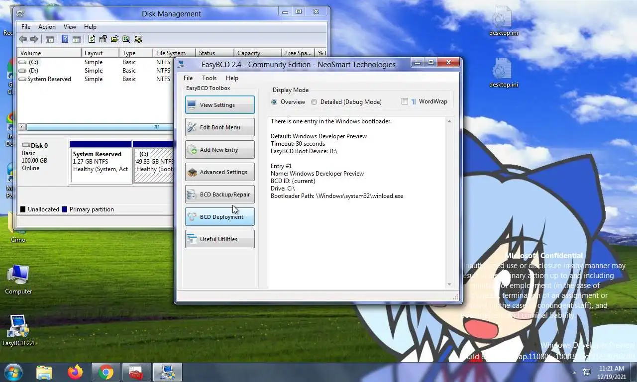
Task: Click Status column header
Action: (x=214, y=53)
